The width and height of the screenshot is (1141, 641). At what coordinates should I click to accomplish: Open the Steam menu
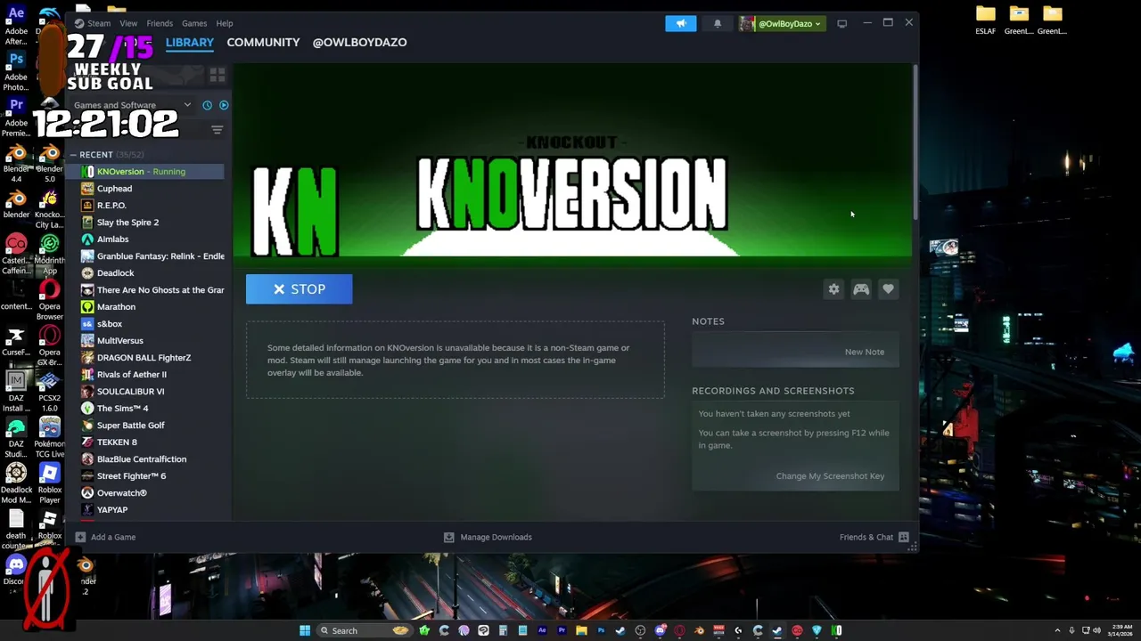pyautogui.click(x=94, y=23)
